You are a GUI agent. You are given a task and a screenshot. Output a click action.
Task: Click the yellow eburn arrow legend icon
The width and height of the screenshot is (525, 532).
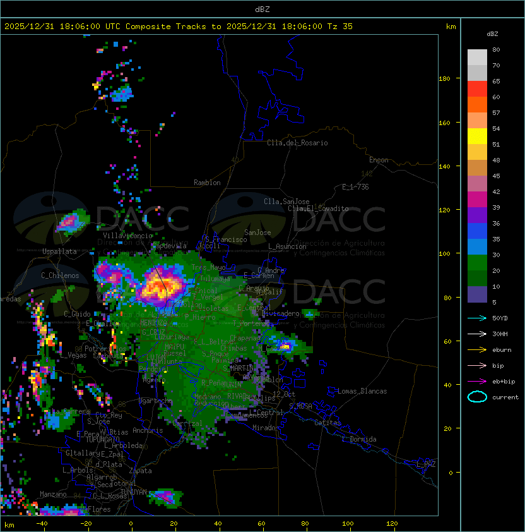[x=477, y=350]
